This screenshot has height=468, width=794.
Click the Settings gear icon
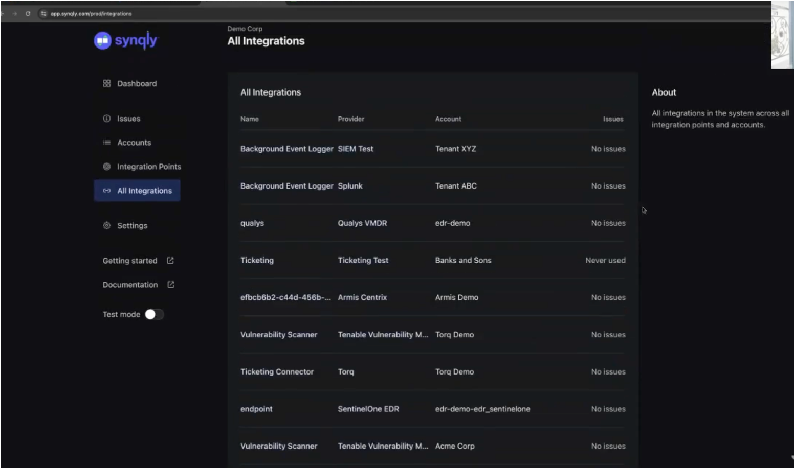pyautogui.click(x=106, y=225)
